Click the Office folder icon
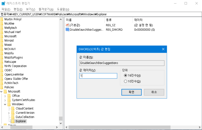The image size is (202, 130). (x=9, y=96)
